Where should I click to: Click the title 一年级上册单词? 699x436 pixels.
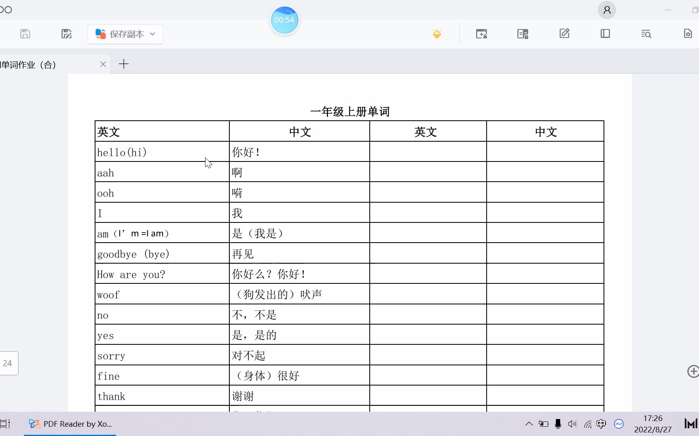click(x=349, y=111)
